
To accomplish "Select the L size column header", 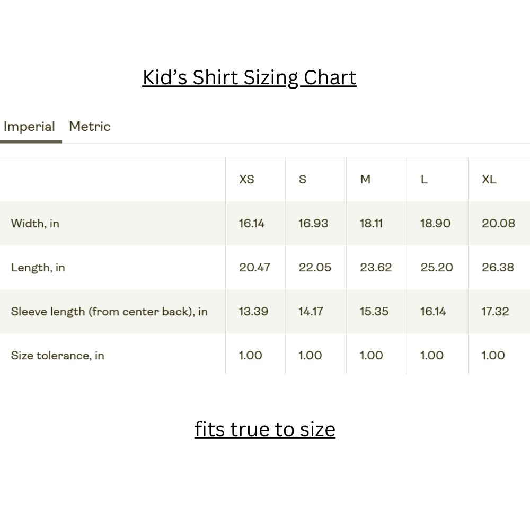I will [423, 179].
